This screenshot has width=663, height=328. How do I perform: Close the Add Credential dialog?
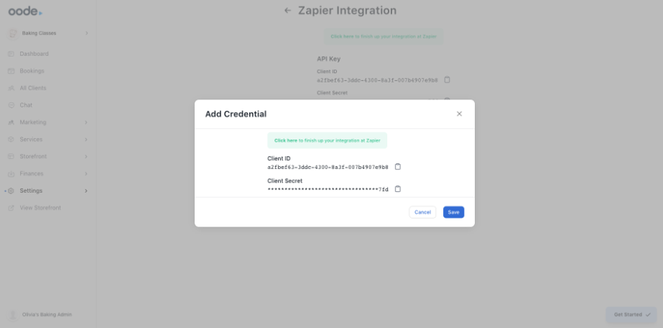pyautogui.click(x=459, y=114)
